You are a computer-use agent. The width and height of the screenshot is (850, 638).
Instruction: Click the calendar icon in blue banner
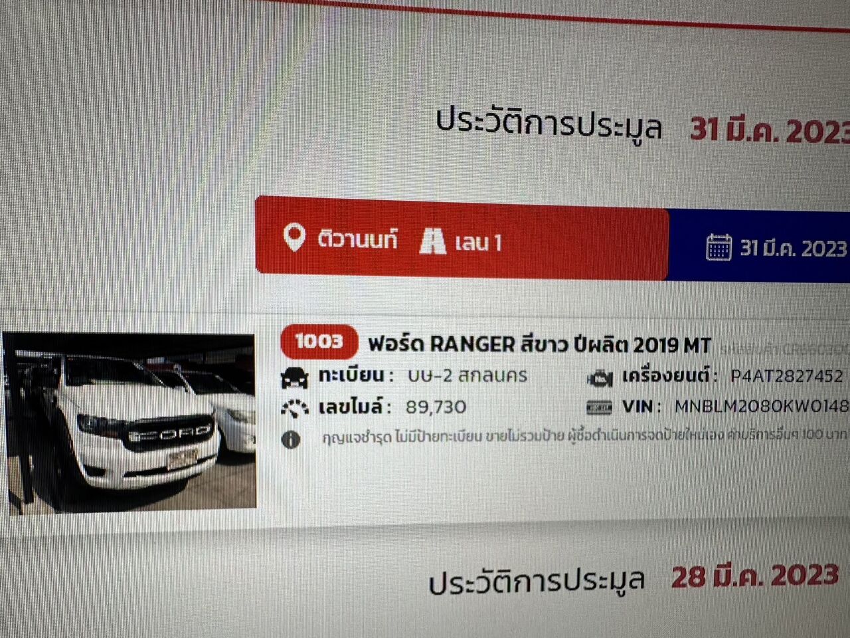pos(719,247)
